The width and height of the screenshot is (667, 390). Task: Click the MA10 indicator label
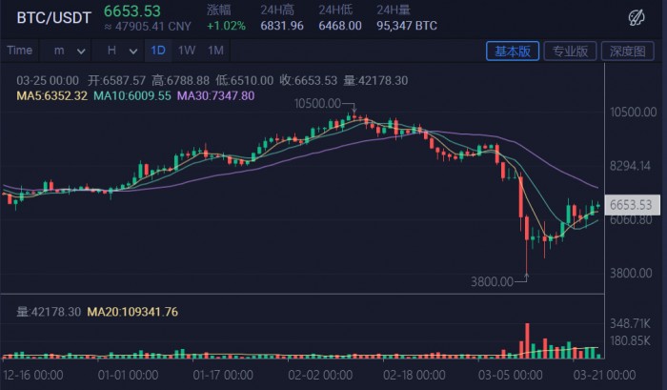pyautogui.click(x=131, y=95)
